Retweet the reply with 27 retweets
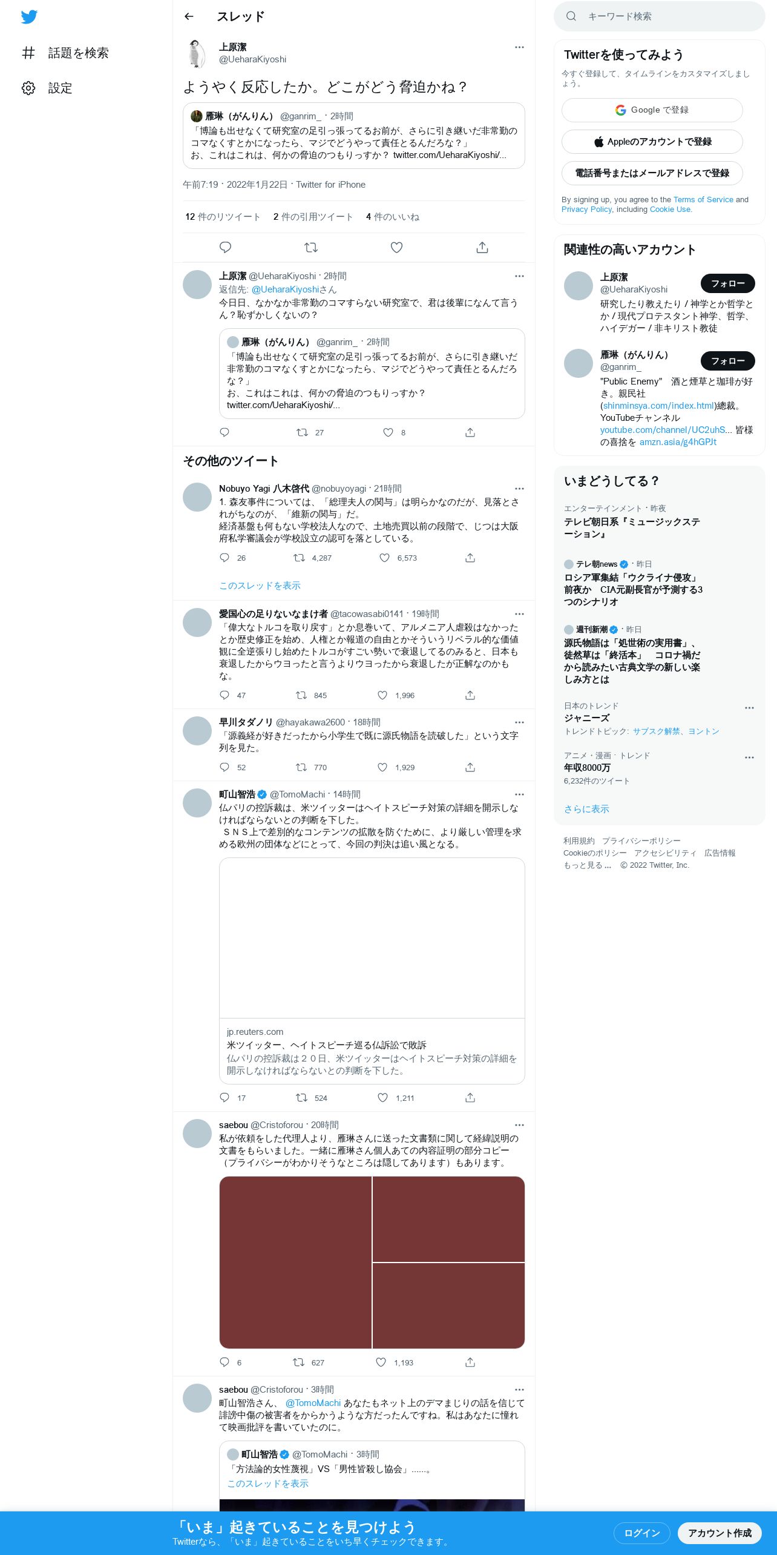The width and height of the screenshot is (777, 1555). coord(302,432)
